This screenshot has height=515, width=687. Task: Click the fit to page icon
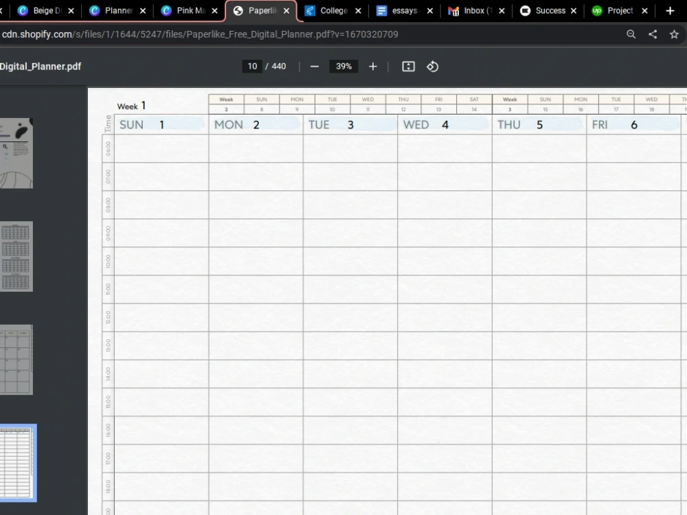(408, 67)
